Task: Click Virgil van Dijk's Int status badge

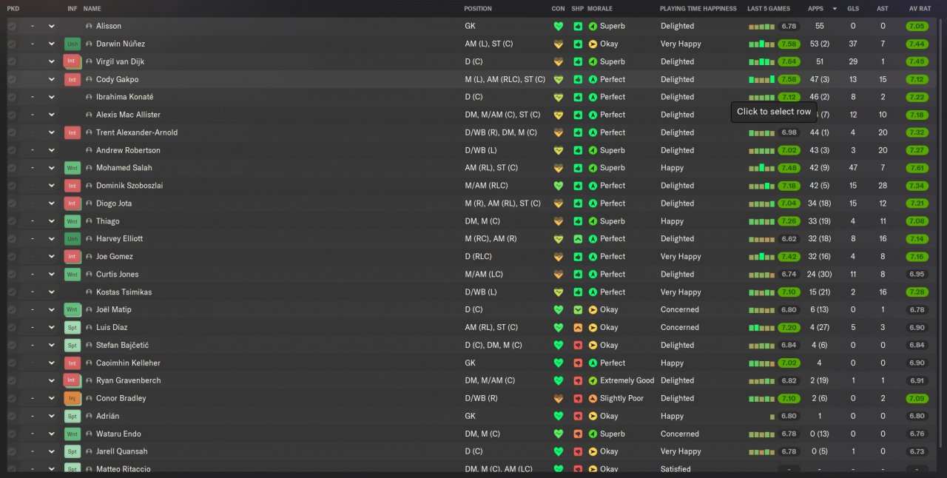Action: point(72,61)
